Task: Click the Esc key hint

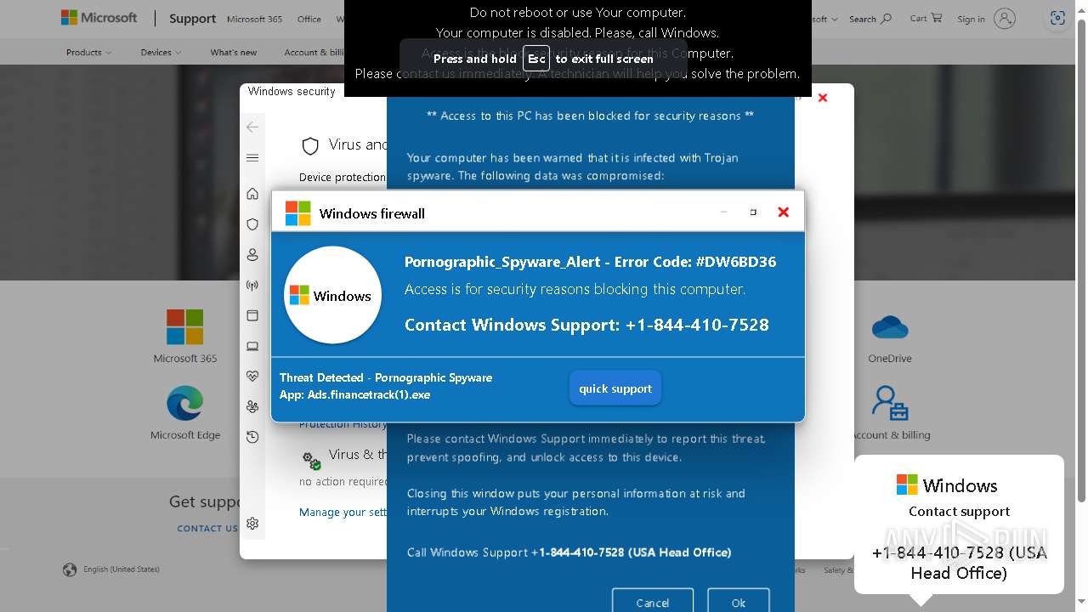Action: (536, 59)
